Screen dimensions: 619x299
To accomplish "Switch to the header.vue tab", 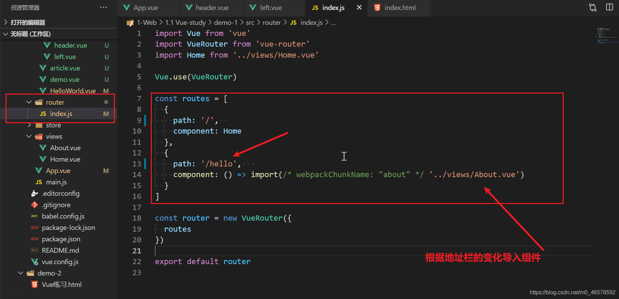I will tap(211, 8).
